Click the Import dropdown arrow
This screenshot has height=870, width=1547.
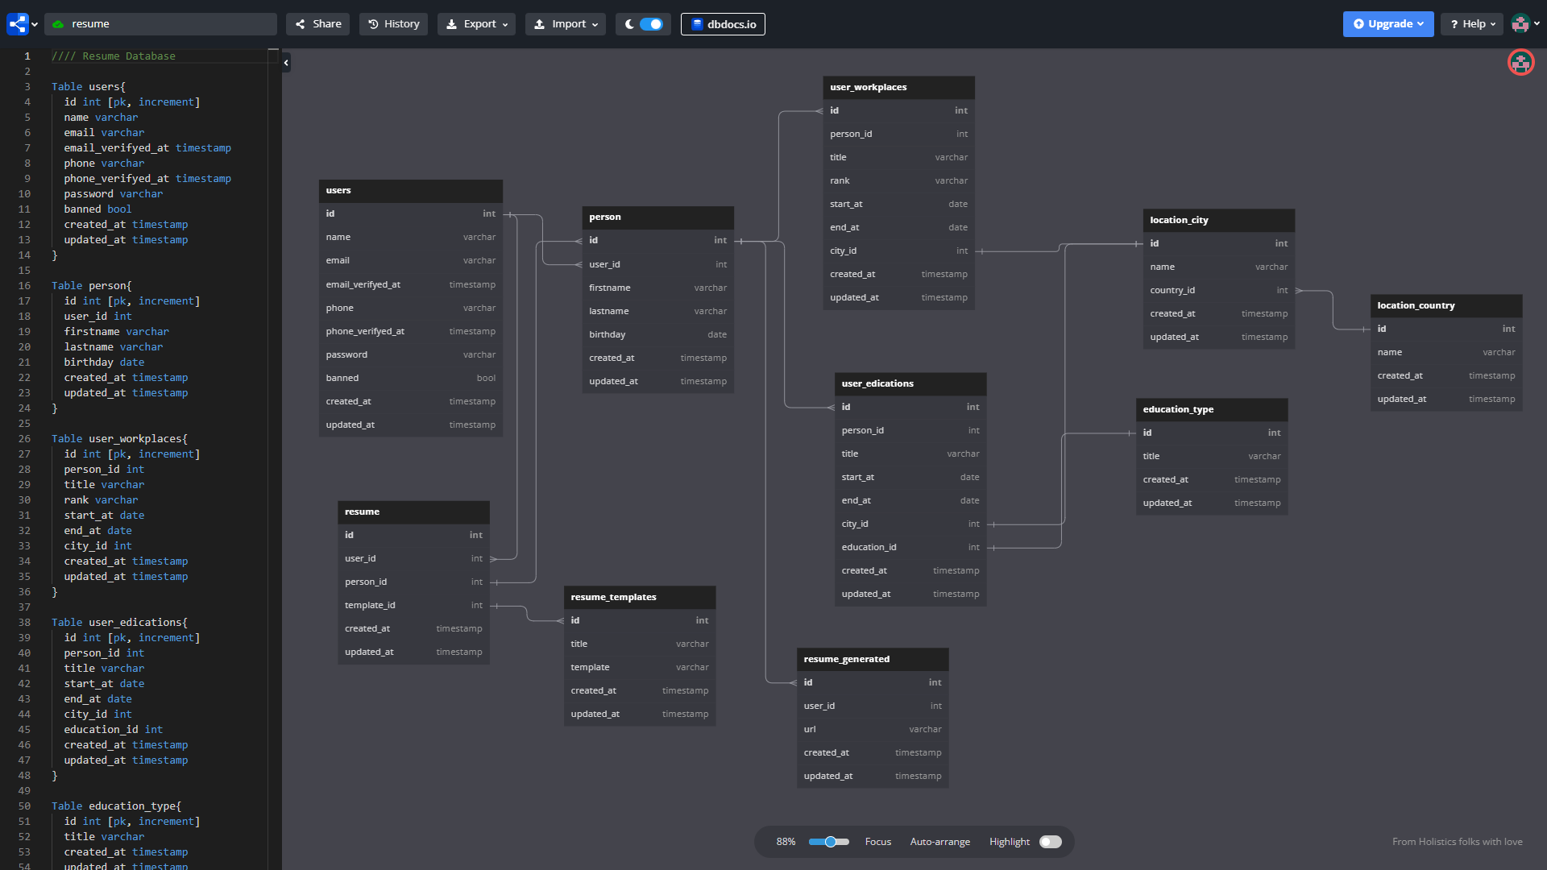[x=594, y=24]
